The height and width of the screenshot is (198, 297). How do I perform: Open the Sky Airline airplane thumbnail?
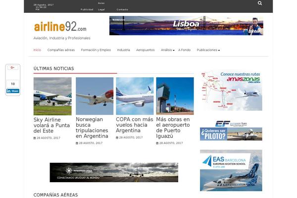pyautogui.click(x=52, y=96)
